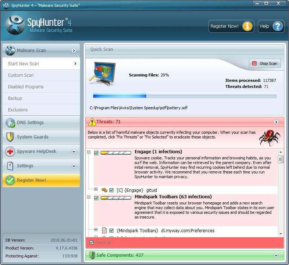Click the Protecting Against value 1331938

coord(70,256)
